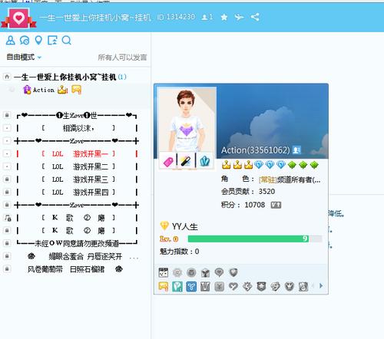
Task: Select the 相濡以沫 sub-channel
Action: tap(77, 128)
